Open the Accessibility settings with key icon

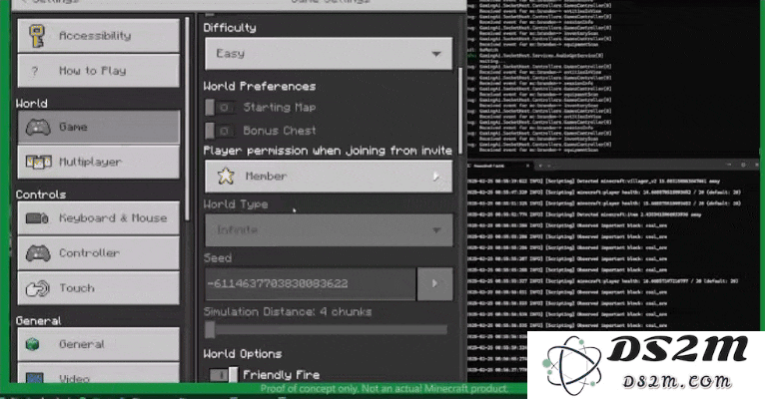pos(99,36)
